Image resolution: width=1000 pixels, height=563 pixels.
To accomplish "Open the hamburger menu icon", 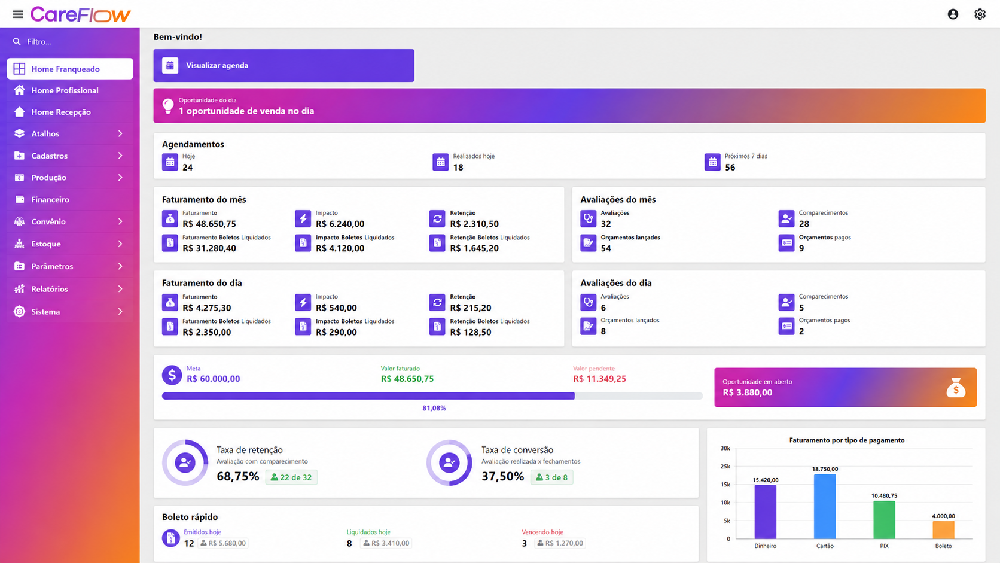I will 17,14.
